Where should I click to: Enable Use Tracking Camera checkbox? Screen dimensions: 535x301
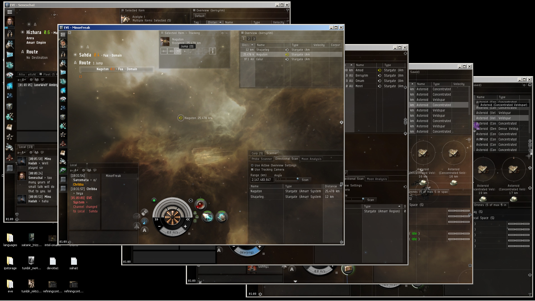[252, 169]
